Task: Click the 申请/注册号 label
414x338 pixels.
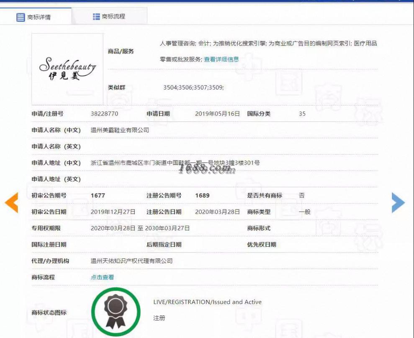Action: click(48, 114)
